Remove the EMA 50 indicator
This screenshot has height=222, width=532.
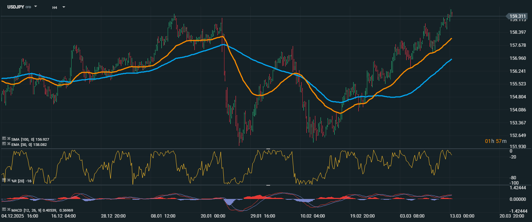tap(9, 144)
